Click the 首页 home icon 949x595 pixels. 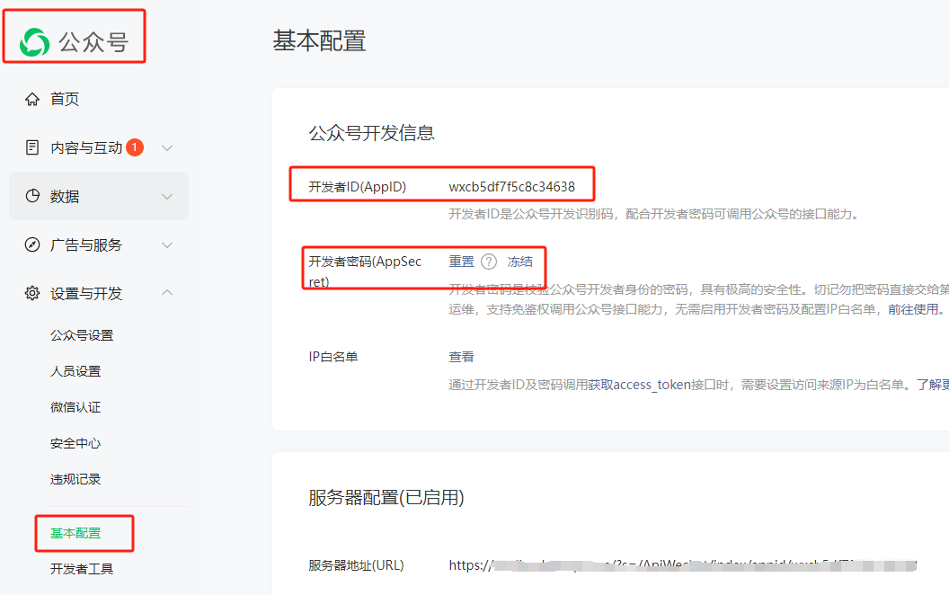[32, 99]
